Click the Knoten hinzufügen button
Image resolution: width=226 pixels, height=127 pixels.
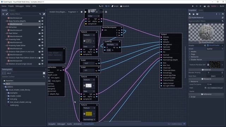coord(58,12)
